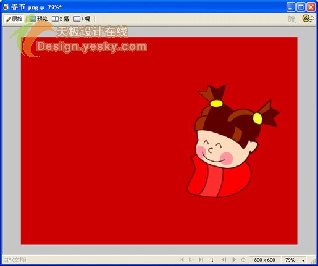Play the animation frames
318x266 pixels.
[191, 260]
